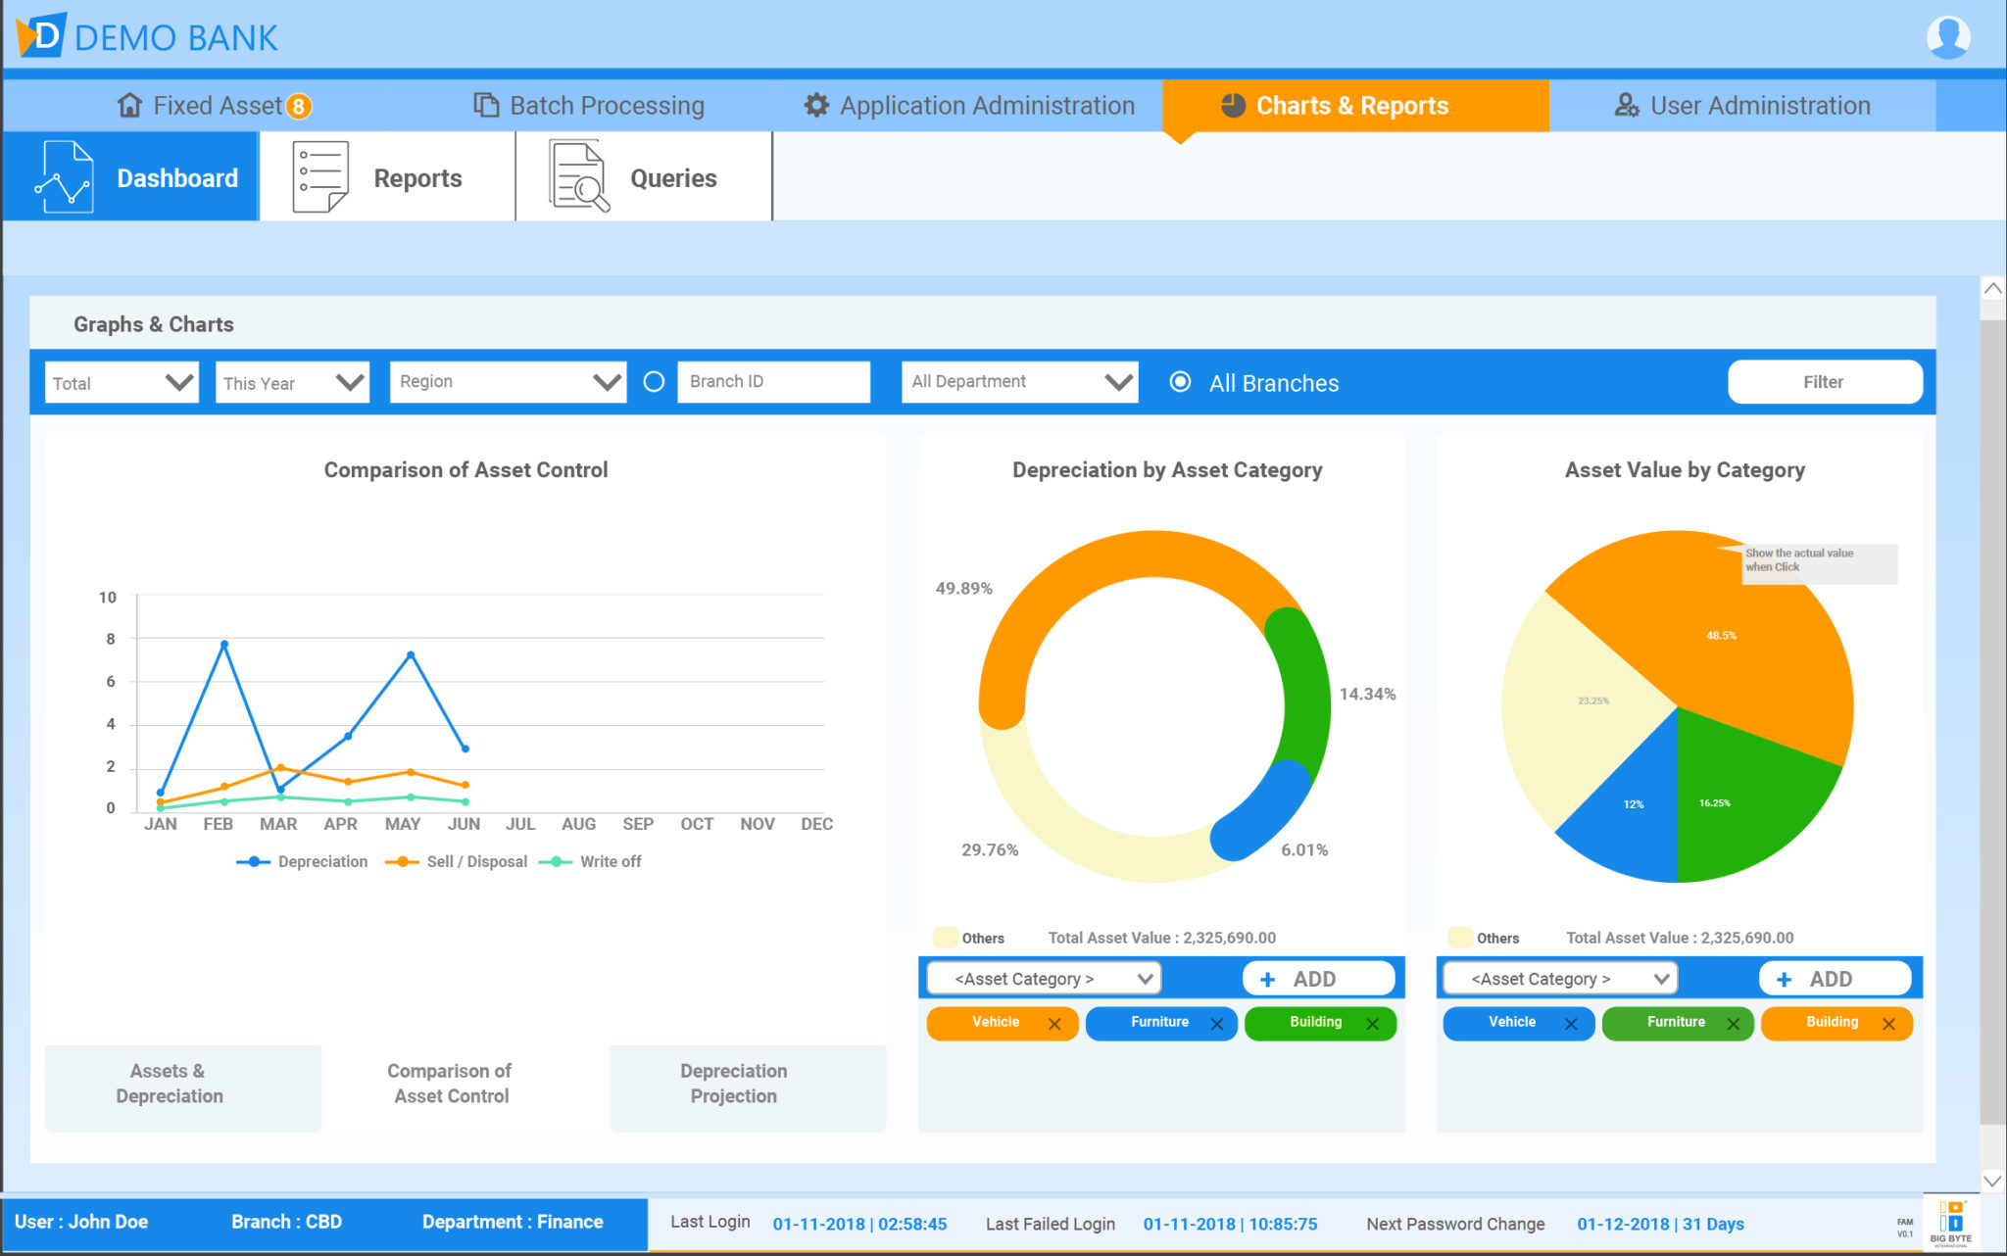Viewport: 2007px width, 1256px height.
Task: Open the This Year dropdown
Action: [x=291, y=382]
